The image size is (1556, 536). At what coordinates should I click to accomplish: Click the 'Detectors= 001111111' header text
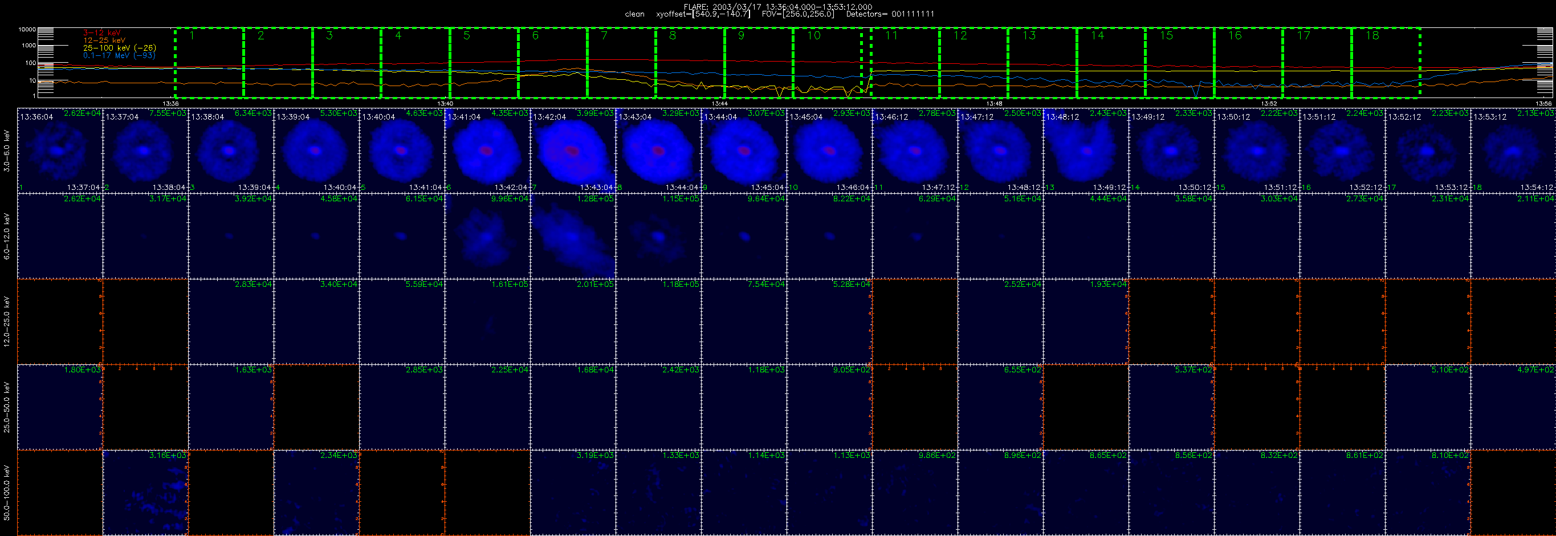pos(890,14)
